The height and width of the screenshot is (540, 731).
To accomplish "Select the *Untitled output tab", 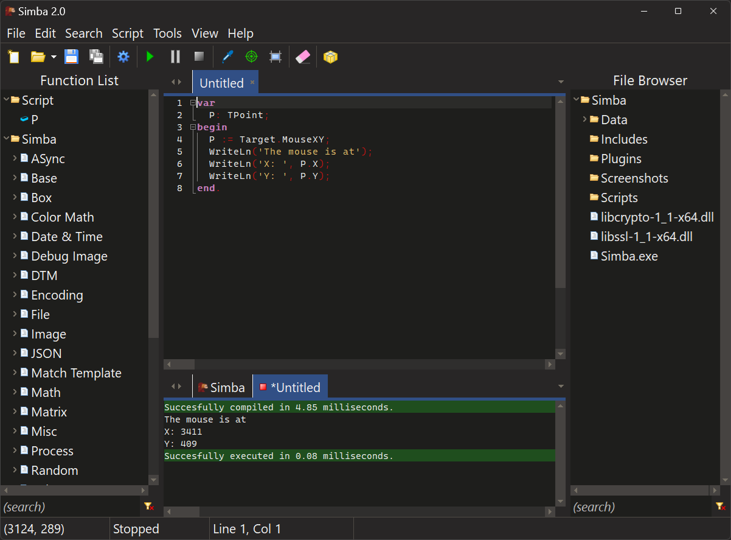I will [291, 387].
